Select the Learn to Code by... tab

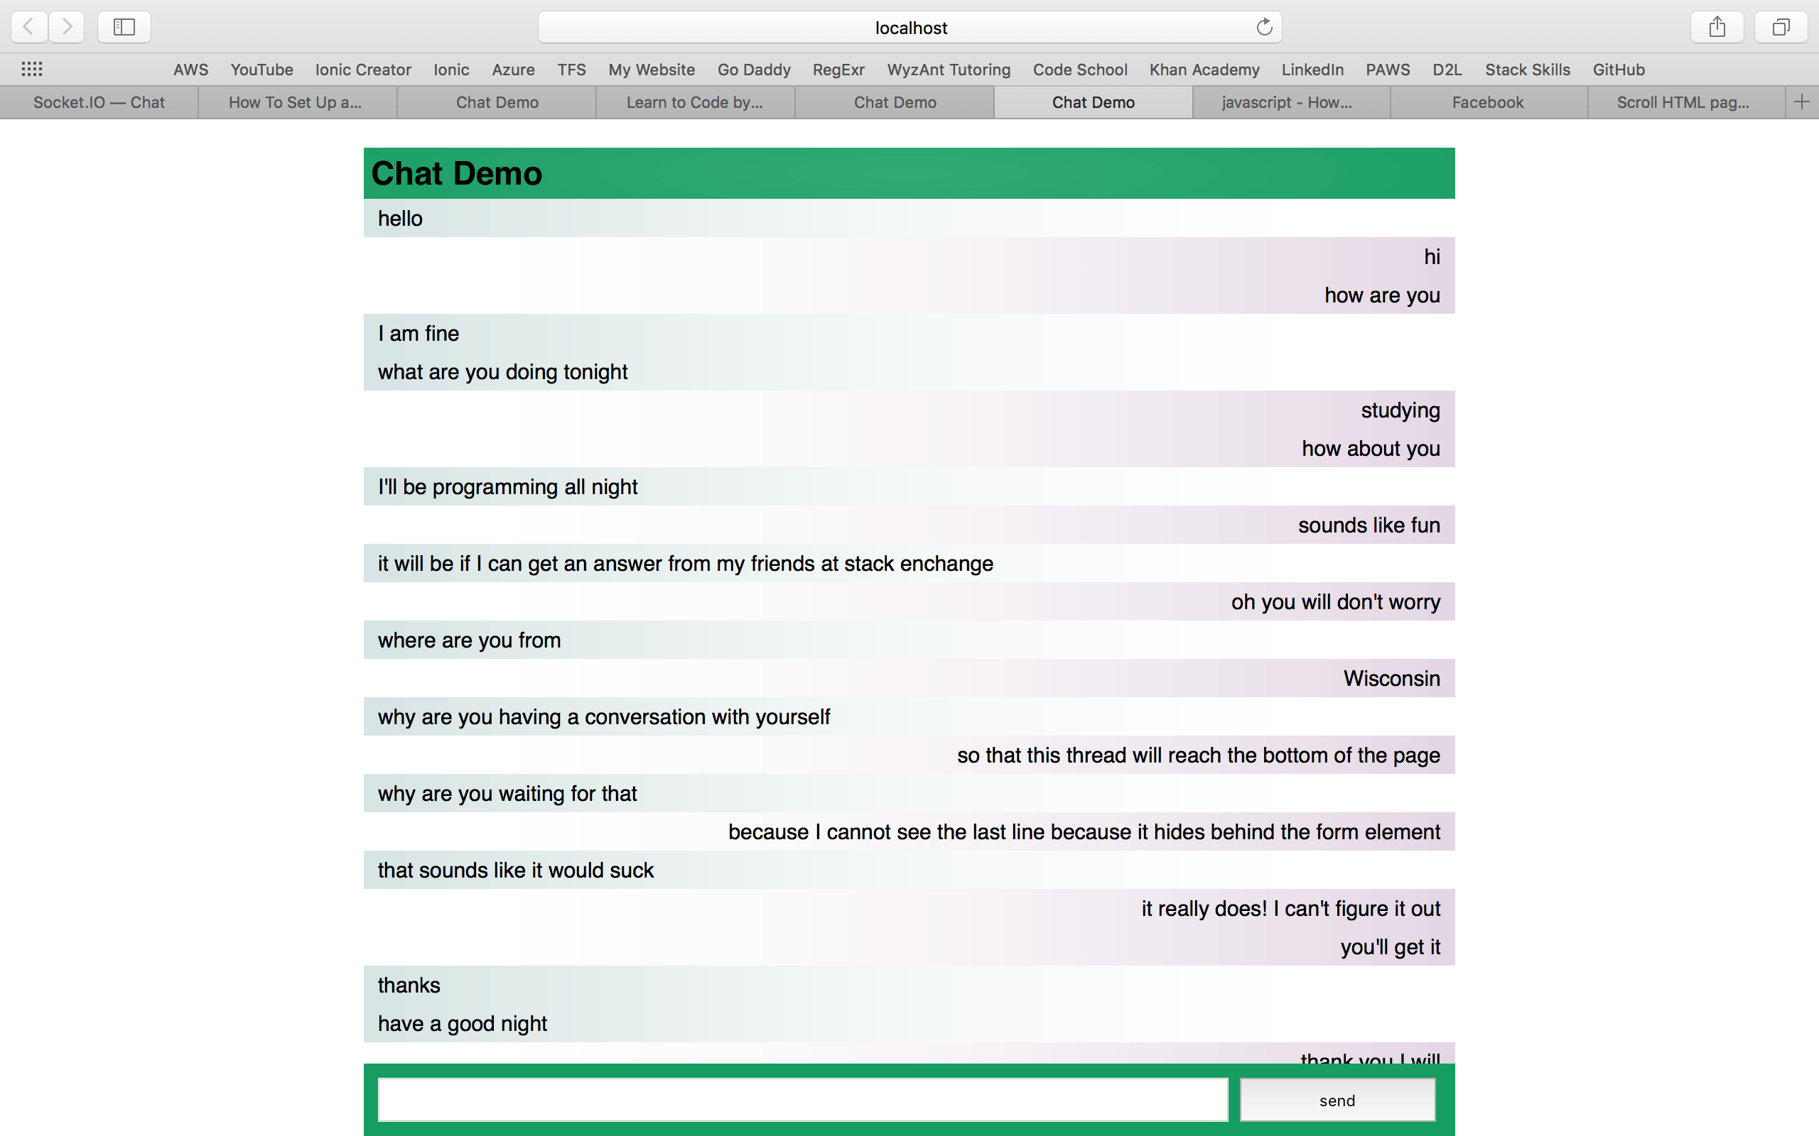click(694, 102)
